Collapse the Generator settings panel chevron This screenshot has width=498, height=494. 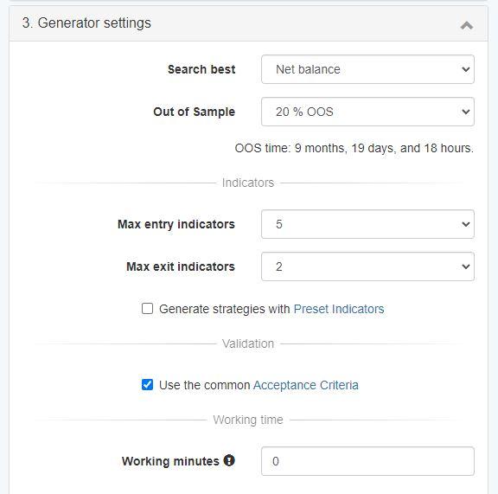467,25
